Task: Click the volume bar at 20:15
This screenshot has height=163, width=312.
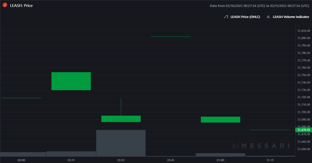Action: click(x=71, y=154)
